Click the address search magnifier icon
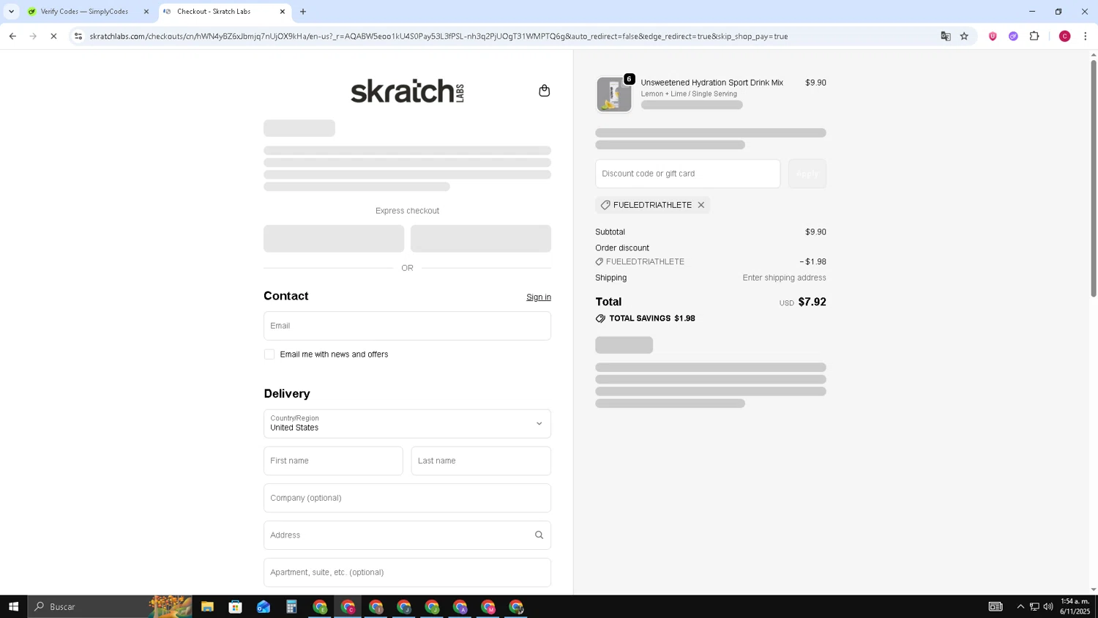Image resolution: width=1098 pixels, height=618 pixels. click(539, 535)
